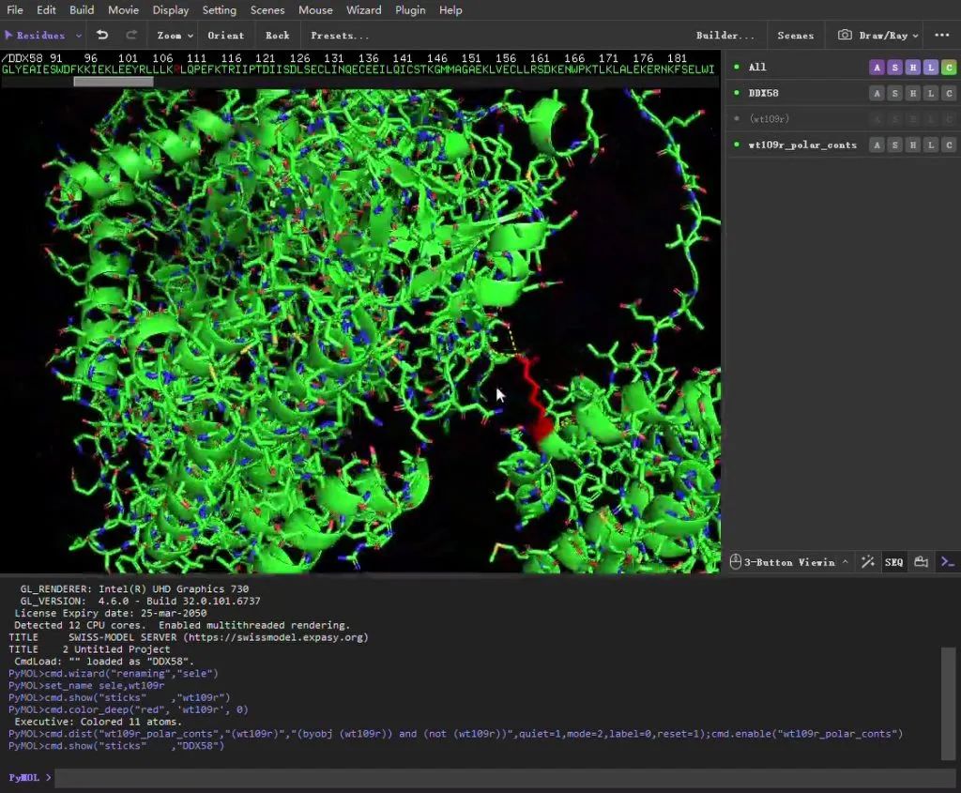The width and height of the screenshot is (961, 793).
Task: Click the magic wand wizard icon
Action: [x=868, y=562]
